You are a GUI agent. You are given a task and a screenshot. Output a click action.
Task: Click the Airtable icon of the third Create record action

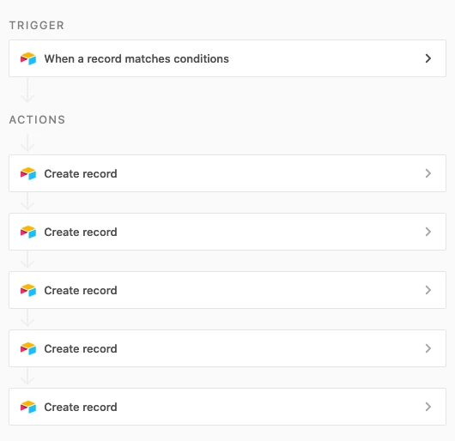click(x=28, y=290)
